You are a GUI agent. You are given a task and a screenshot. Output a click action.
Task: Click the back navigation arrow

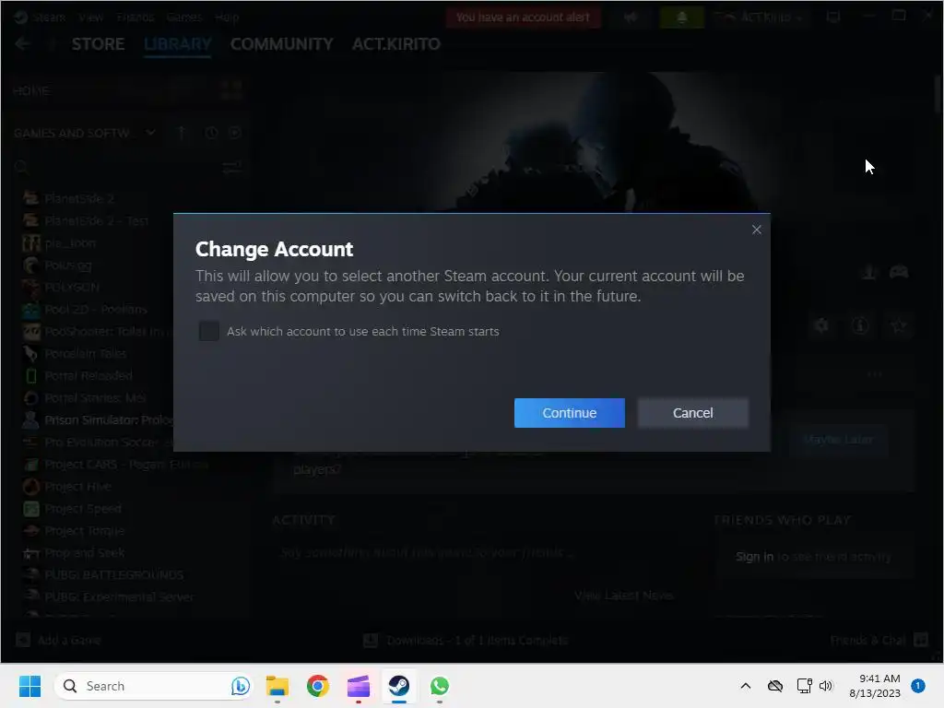[x=23, y=44]
